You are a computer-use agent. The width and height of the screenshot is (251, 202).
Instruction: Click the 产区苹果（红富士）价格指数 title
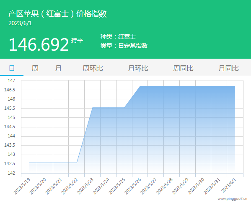click(57, 13)
